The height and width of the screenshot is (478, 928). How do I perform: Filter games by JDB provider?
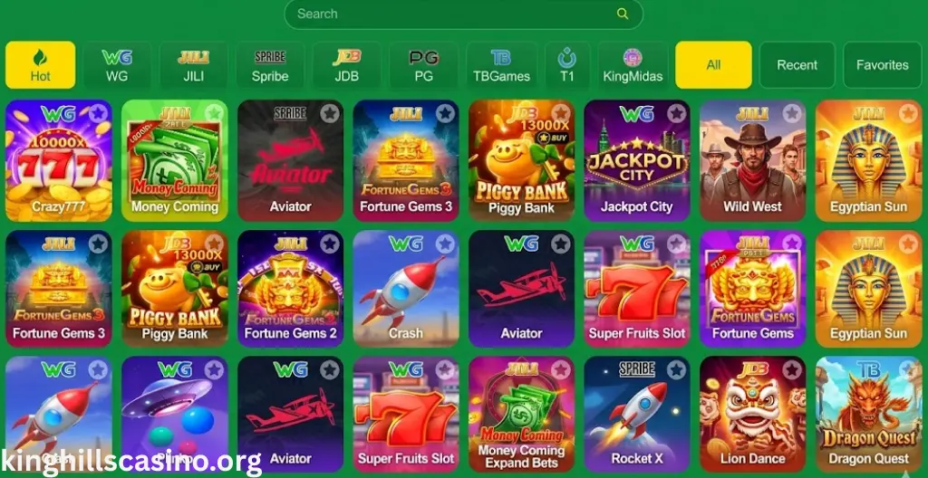tap(347, 65)
